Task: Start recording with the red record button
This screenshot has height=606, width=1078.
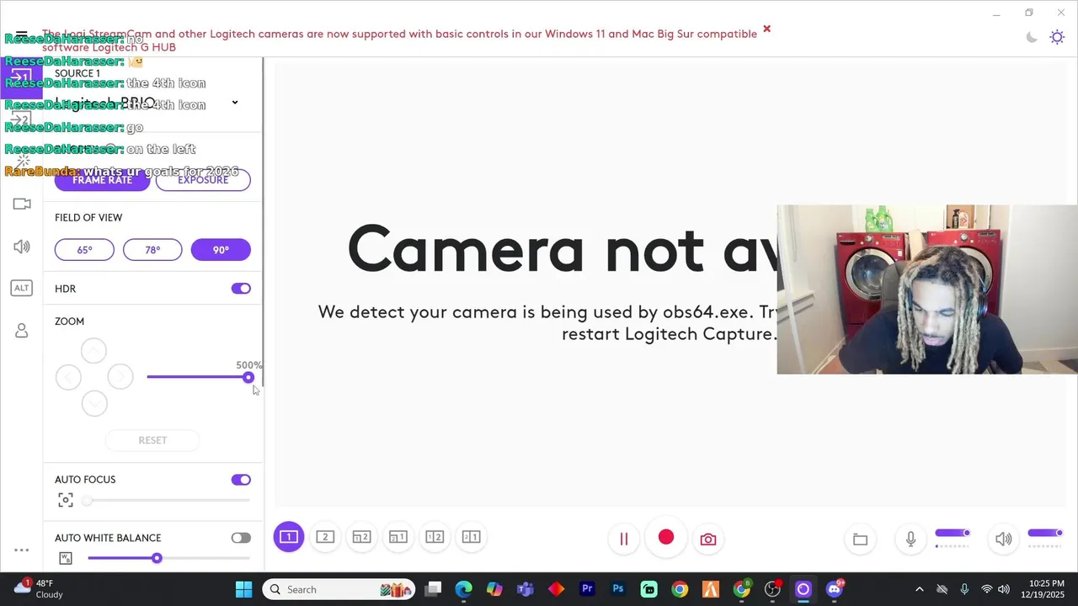Action: [666, 537]
